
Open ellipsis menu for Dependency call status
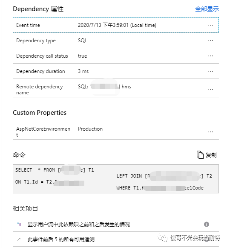210,56
